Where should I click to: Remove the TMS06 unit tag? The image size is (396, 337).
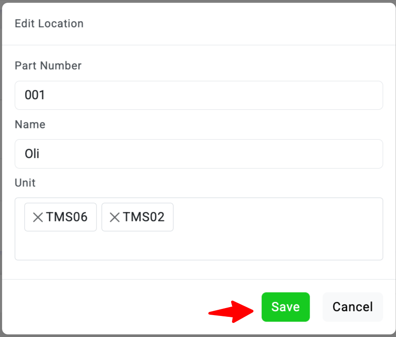coord(38,217)
